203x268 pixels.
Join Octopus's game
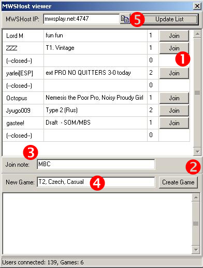click(x=174, y=98)
